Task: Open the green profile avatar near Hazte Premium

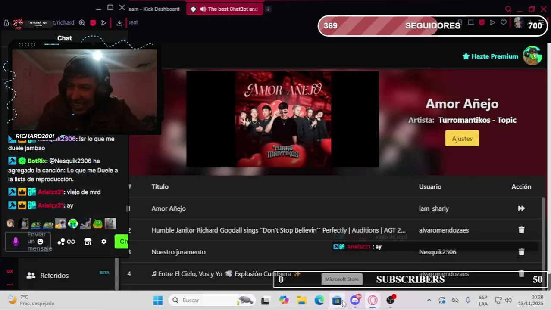Action: (532, 56)
